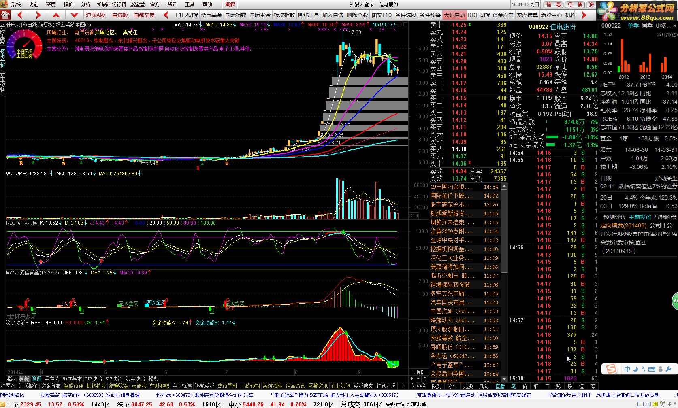Select the 模板 tab below the chart
678x408 pixels.
coord(24,379)
